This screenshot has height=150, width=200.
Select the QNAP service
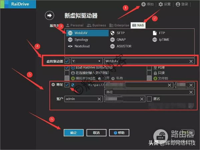pos(118,40)
